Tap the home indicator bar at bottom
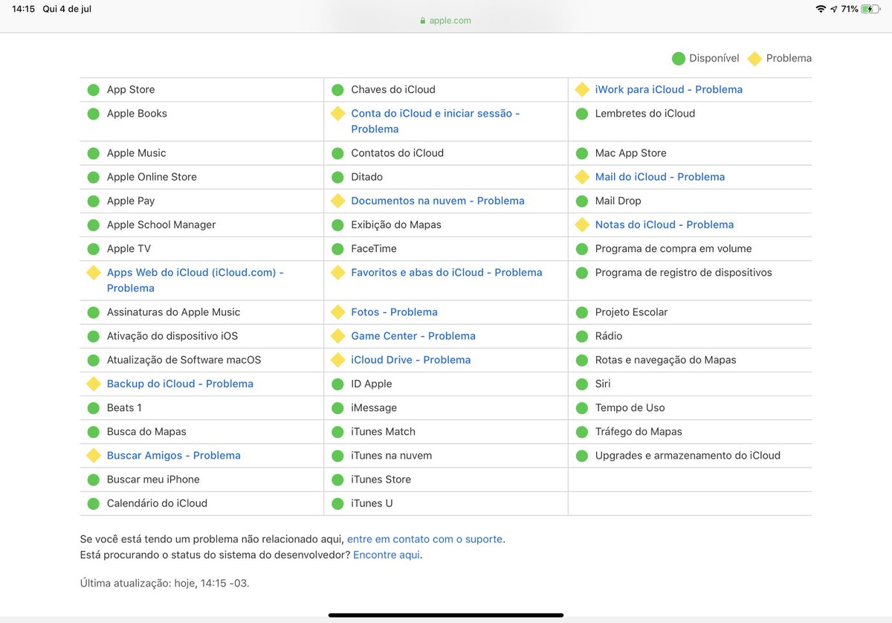The width and height of the screenshot is (892, 623). (446, 615)
